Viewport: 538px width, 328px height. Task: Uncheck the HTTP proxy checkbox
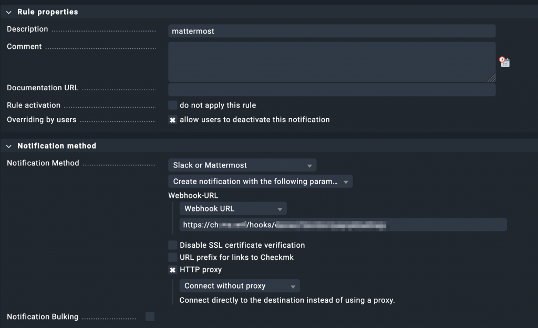(172, 270)
